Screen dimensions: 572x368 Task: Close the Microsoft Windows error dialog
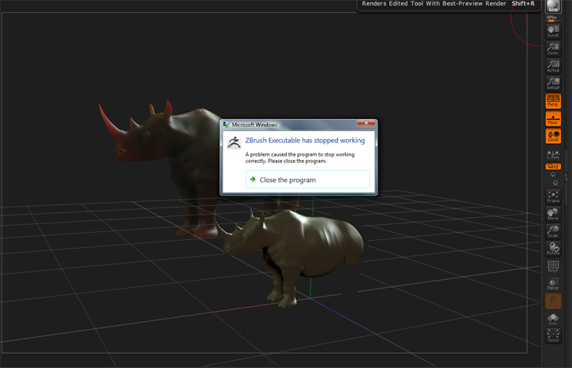[x=366, y=123]
